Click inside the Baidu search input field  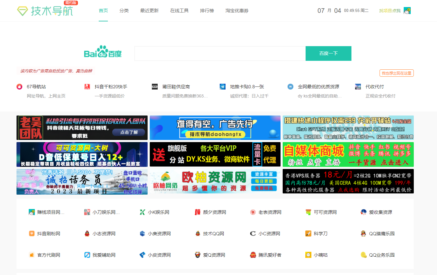click(219, 53)
